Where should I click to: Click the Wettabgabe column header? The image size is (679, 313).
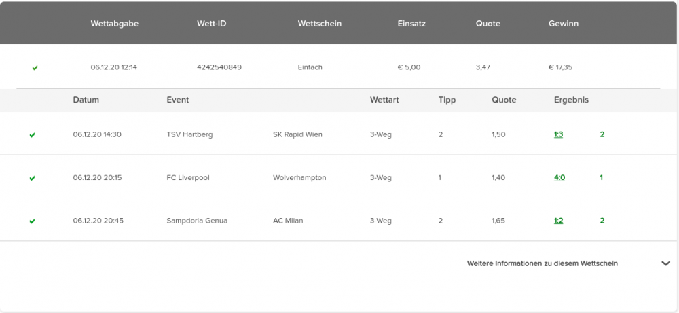tap(114, 24)
